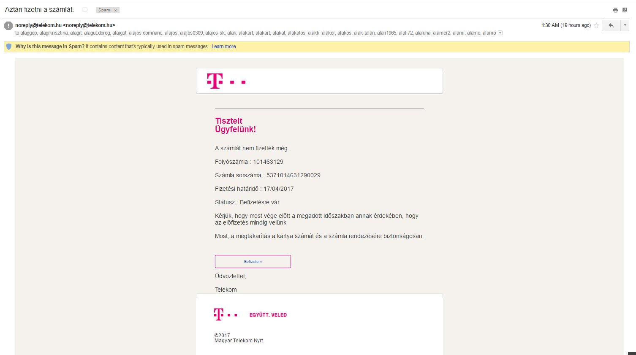Click the Spam label tag
Viewport: 636px width, 355px height.
(104, 10)
